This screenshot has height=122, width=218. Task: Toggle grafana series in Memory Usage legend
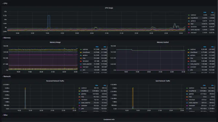point(85,55)
